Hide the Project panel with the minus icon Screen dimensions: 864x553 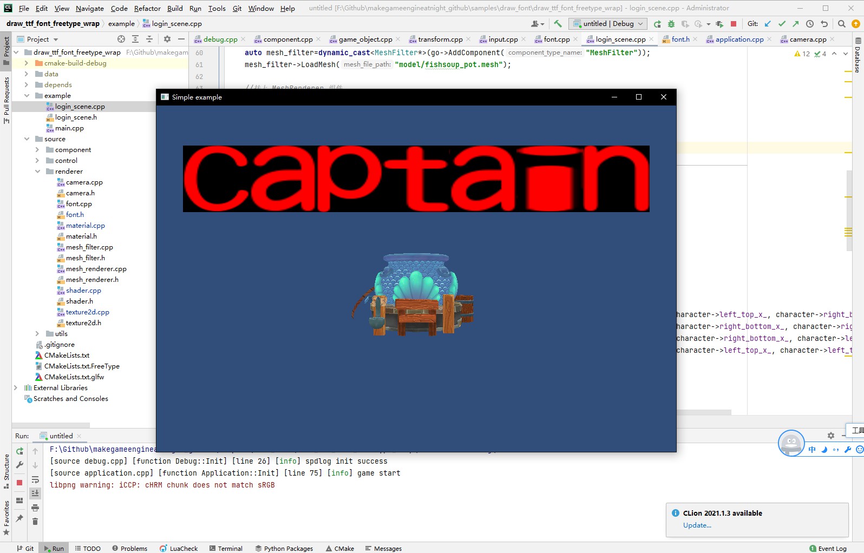point(181,39)
